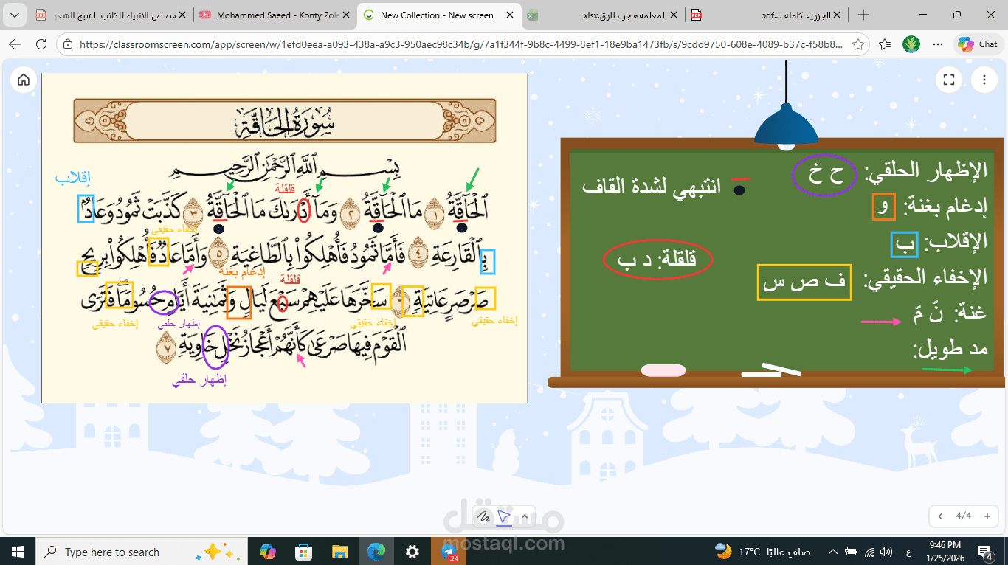Close the Mohammed Saeed YouTube tab
Image resolution: width=1008 pixels, height=565 pixels.
[347, 15]
